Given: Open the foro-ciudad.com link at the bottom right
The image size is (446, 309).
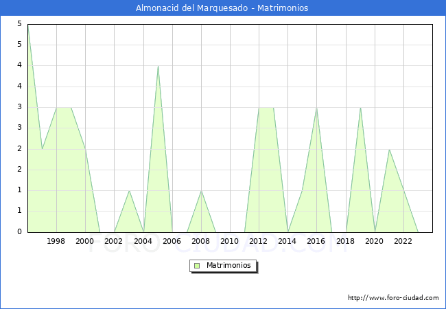Looking at the screenshot, I should pos(393,298).
